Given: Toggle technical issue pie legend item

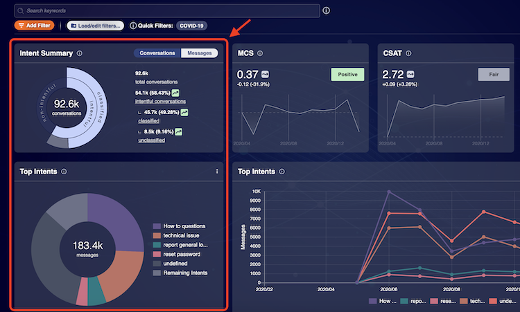Looking at the screenshot, I should point(176,236).
